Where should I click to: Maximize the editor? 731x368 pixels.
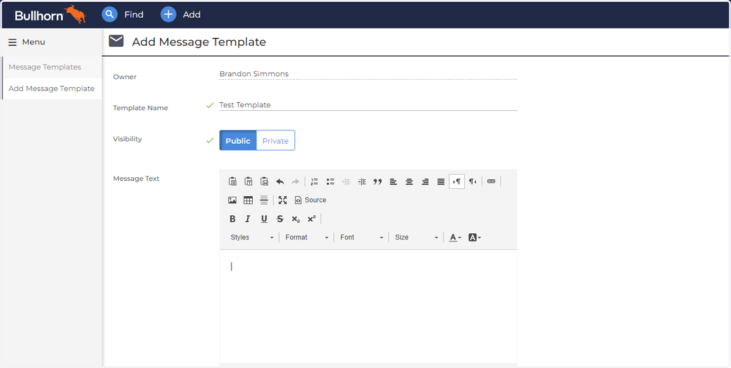coord(283,200)
